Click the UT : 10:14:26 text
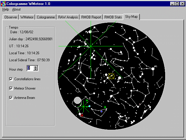 [19, 46]
